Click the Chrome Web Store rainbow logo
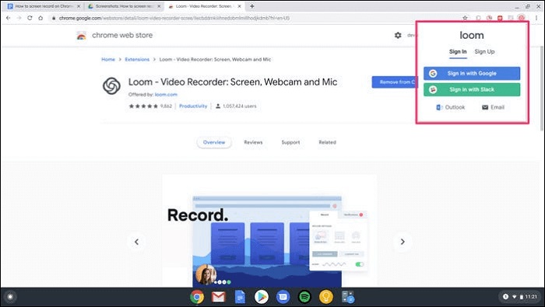 coord(81,36)
